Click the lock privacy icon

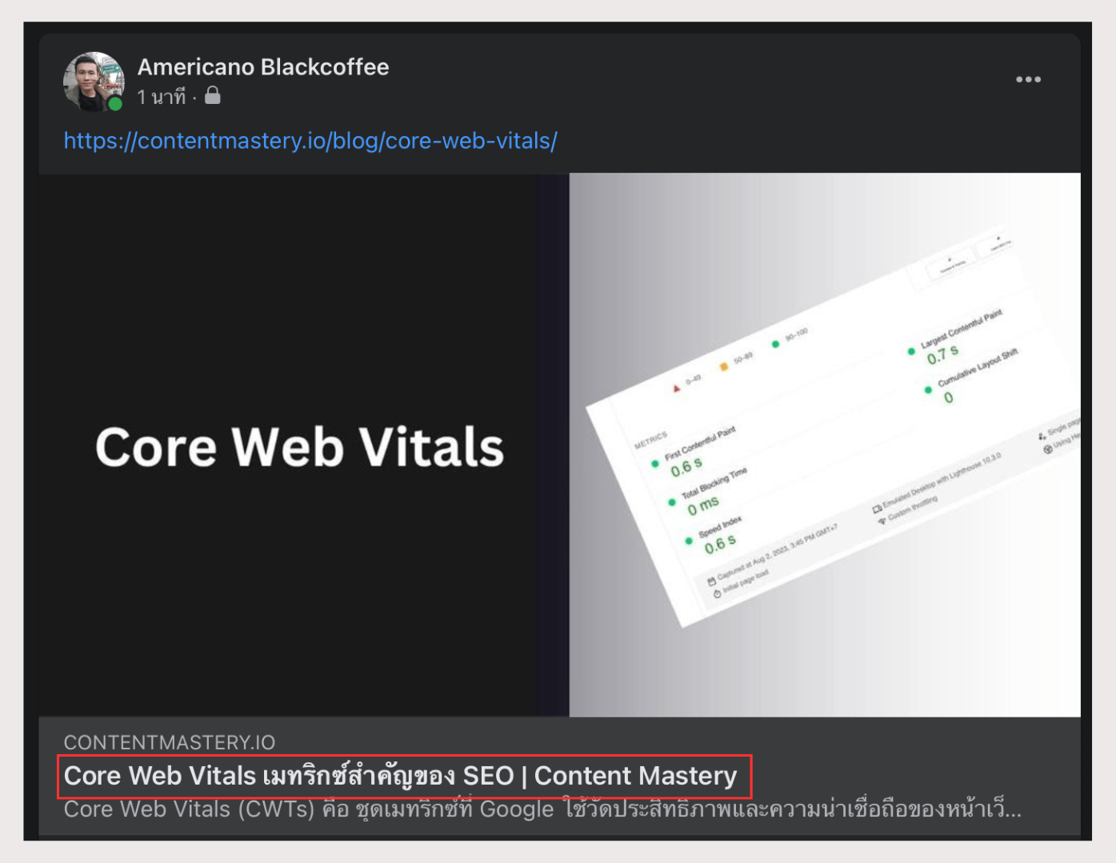pyautogui.click(x=213, y=96)
